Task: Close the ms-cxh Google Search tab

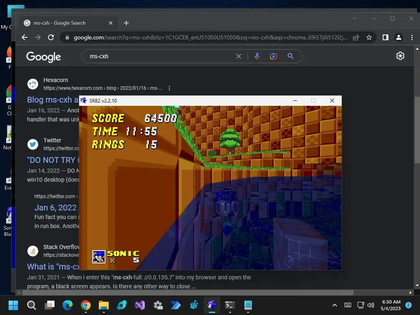Action: [x=111, y=23]
